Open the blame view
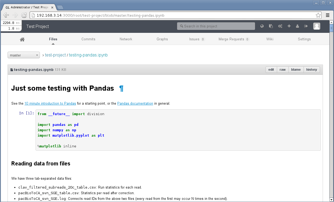 (x=296, y=69)
